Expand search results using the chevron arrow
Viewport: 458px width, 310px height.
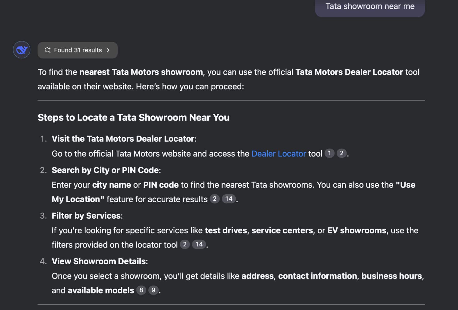(x=108, y=50)
